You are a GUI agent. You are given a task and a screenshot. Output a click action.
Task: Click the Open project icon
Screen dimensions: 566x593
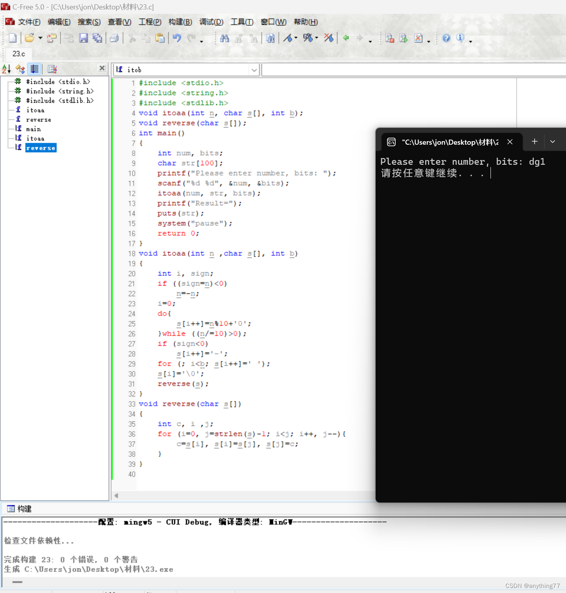click(52, 38)
